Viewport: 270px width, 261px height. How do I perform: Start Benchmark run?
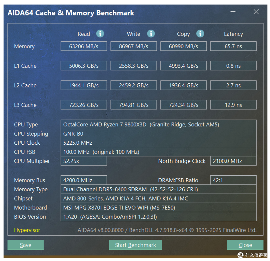click(x=135, y=245)
